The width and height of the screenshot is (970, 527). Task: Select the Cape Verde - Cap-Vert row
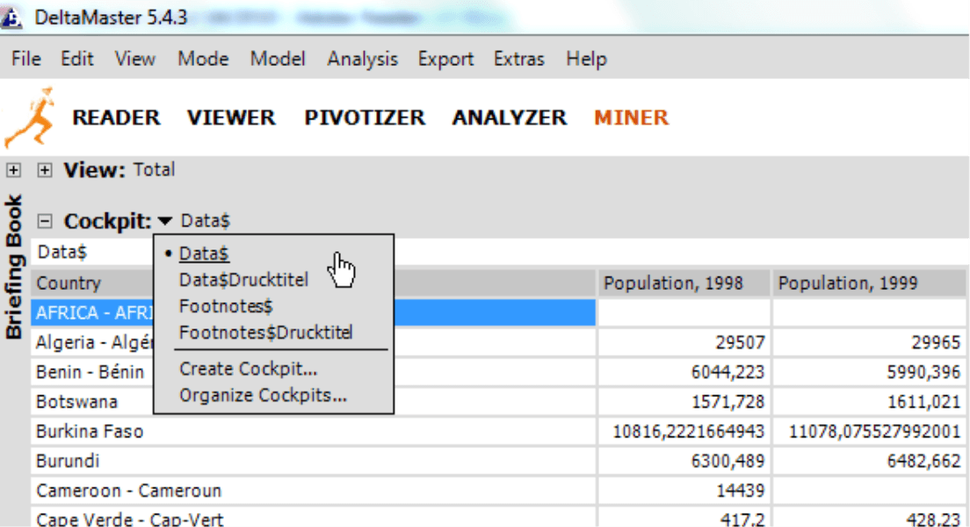coord(313,518)
